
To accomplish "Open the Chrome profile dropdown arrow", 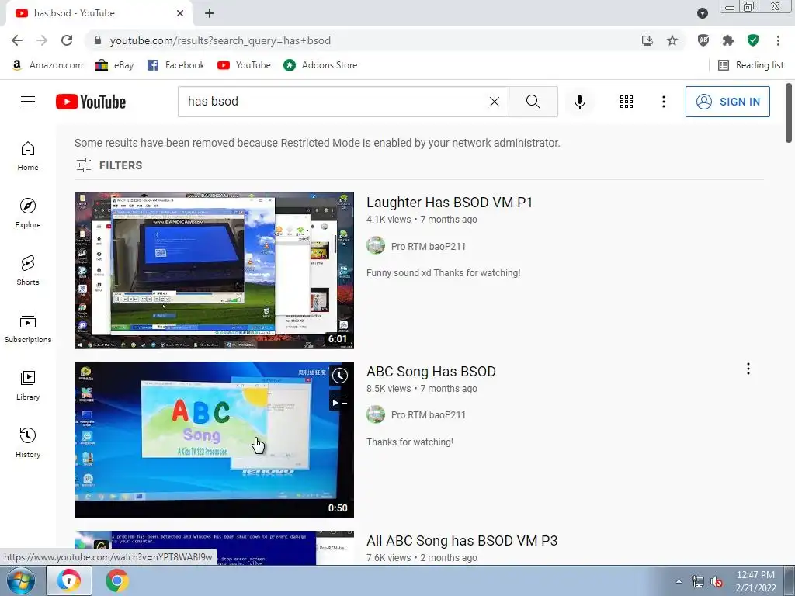I will [702, 13].
